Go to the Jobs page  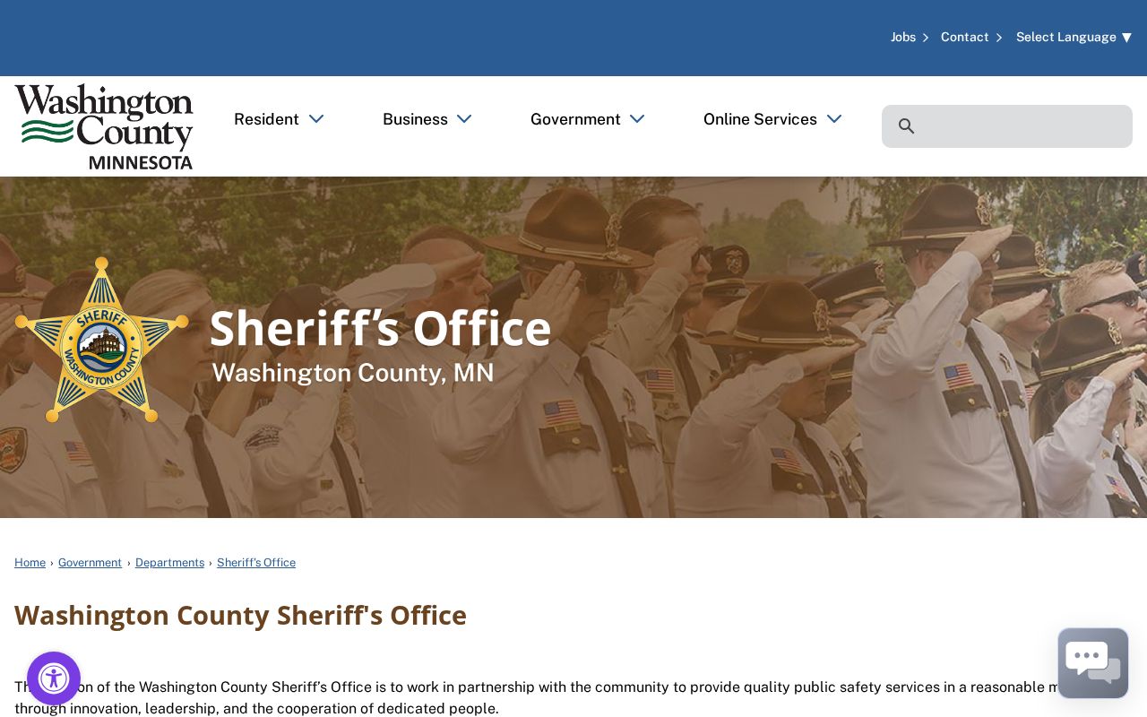(x=903, y=37)
